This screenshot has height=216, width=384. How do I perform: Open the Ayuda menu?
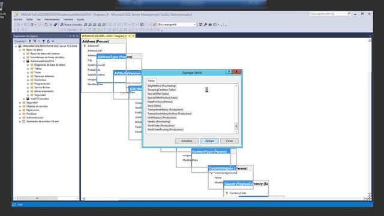click(80, 19)
